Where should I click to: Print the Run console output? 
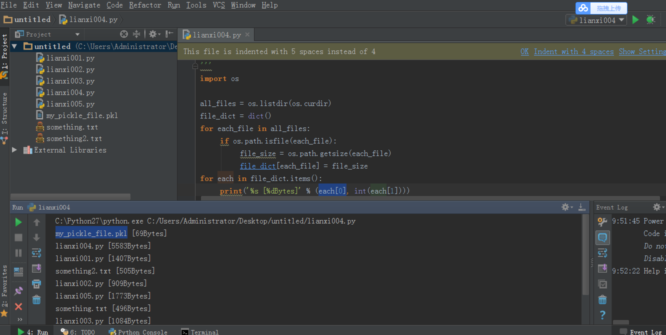[x=36, y=284]
